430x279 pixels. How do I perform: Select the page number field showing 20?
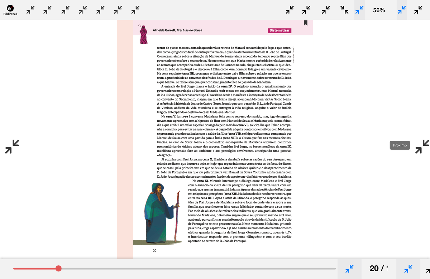point(374,268)
